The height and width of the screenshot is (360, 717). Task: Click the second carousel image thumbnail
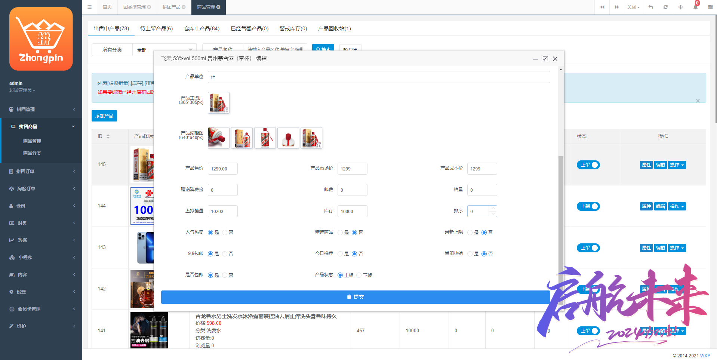242,138
